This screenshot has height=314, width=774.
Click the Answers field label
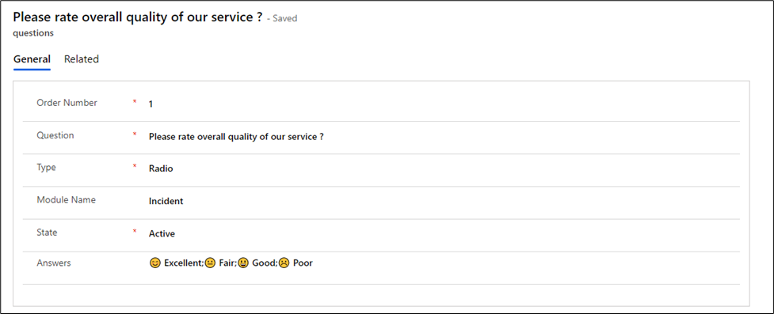tap(54, 263)
